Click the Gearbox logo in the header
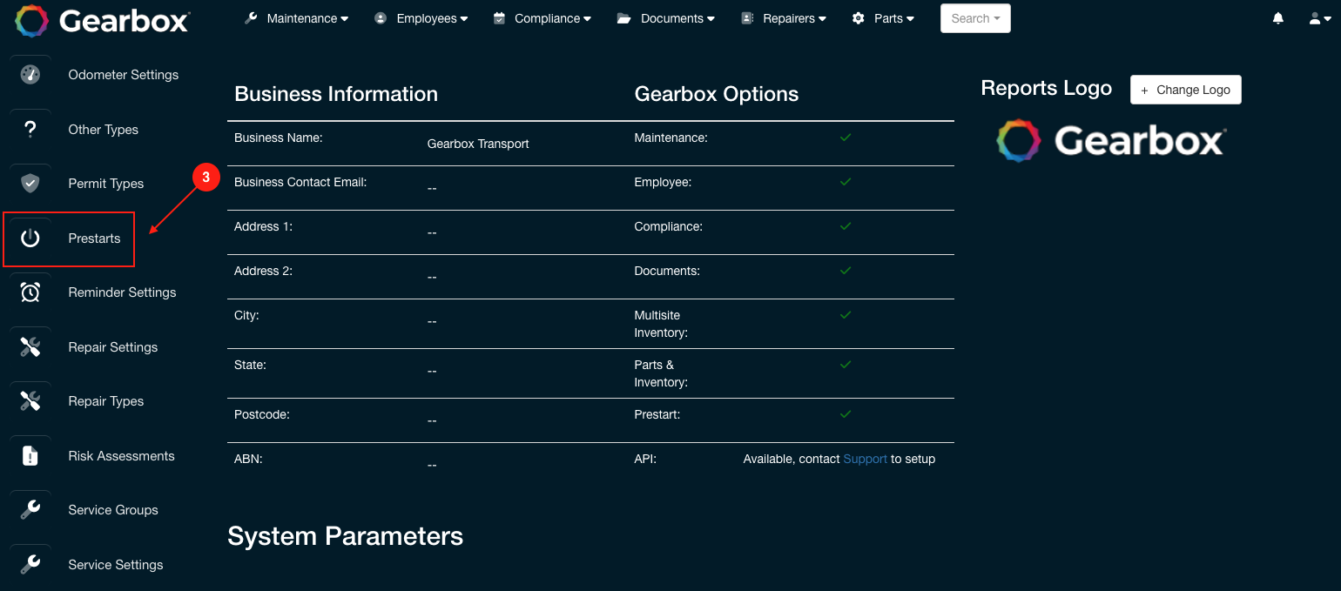This screenshot has height=591, width=1341. (x=102, y=20)
